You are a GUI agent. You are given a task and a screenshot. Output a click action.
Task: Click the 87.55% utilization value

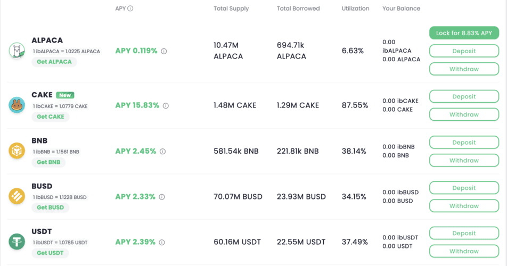(355, 105)
